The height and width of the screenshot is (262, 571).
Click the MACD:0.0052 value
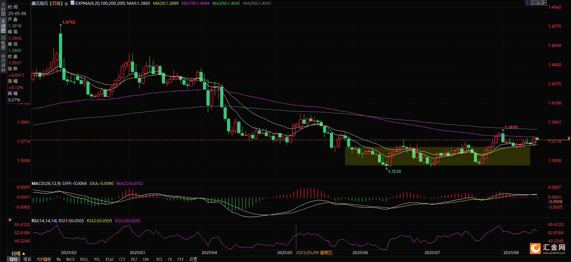[x=130, y=184]
